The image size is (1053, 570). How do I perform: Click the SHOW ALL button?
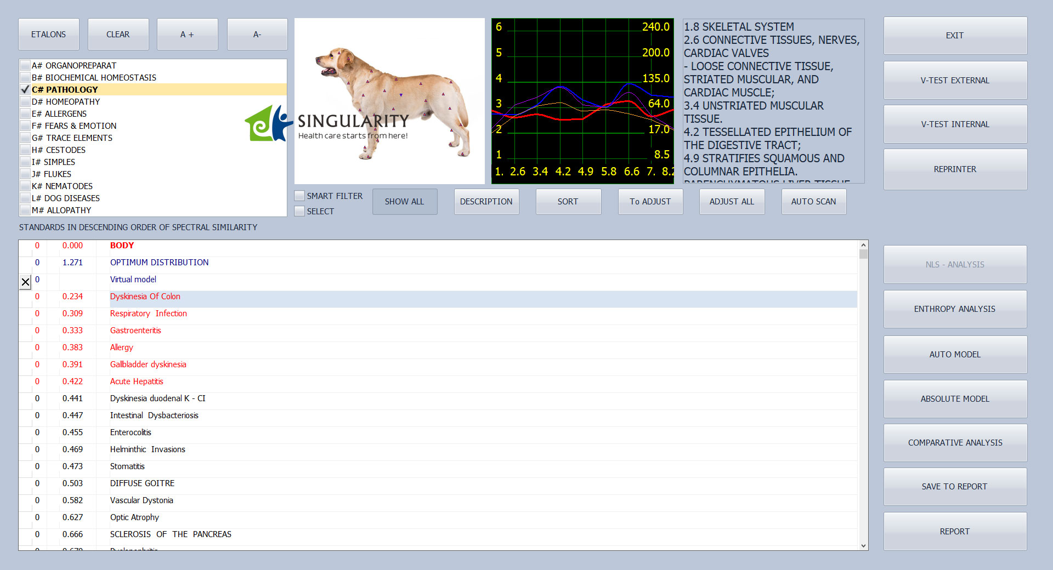(x=405, y=202)
